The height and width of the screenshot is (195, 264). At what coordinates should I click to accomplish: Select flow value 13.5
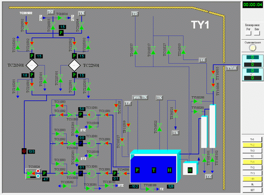coord(31,151)
